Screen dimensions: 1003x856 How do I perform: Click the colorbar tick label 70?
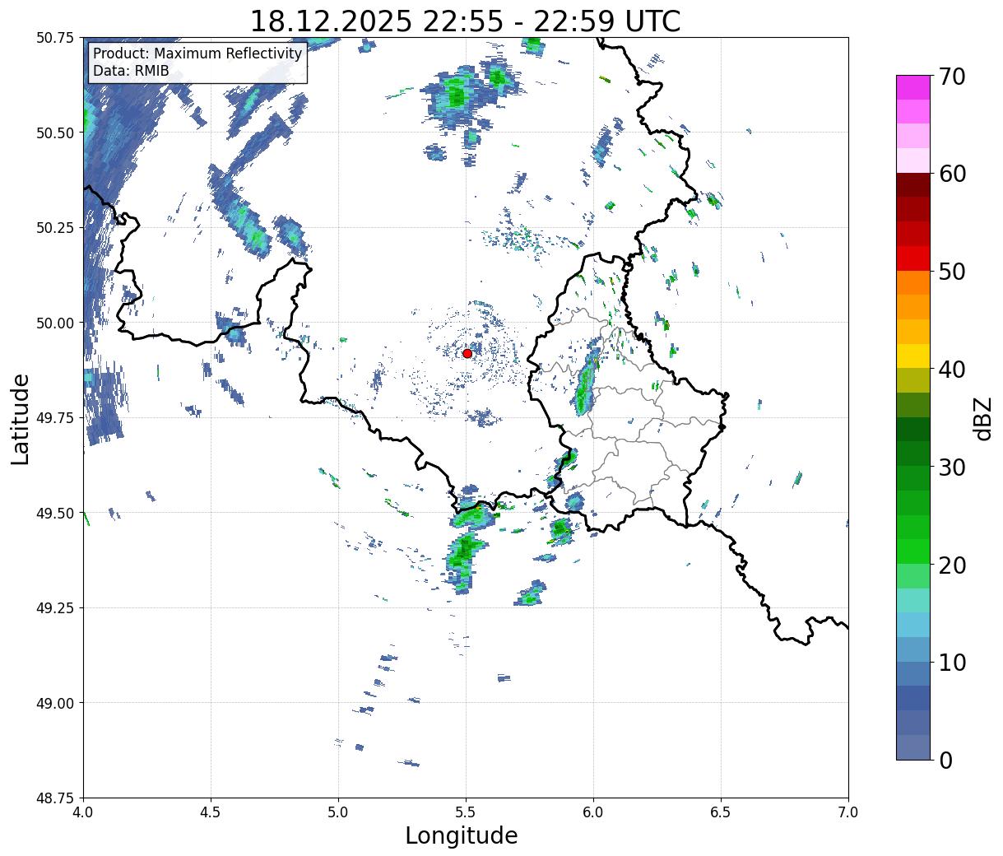pyautogui.click(x=952, y=76)
